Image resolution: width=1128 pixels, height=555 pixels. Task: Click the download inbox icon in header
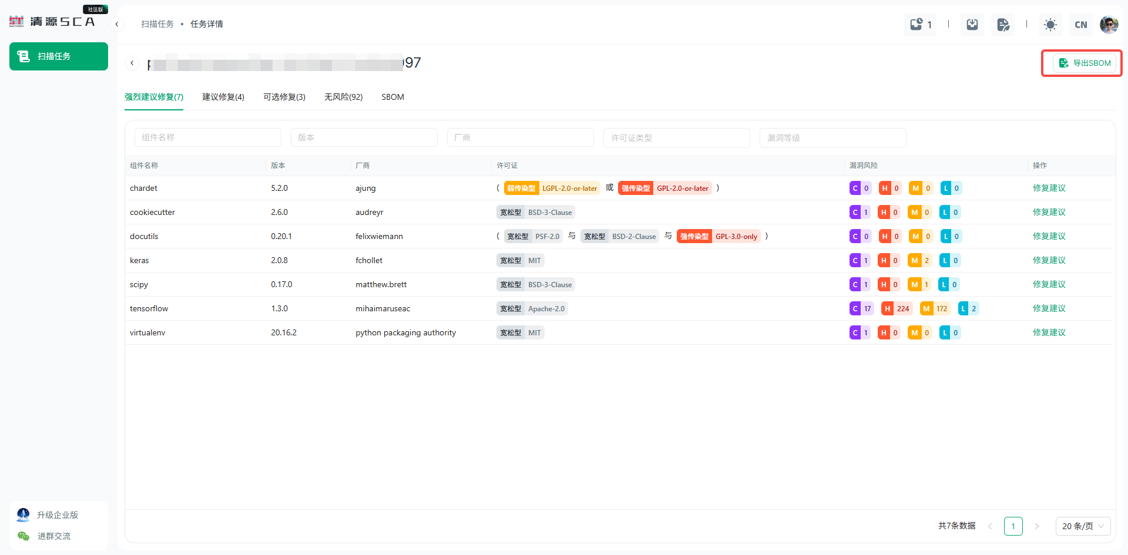pyautogui.click(x=972, y=24)
